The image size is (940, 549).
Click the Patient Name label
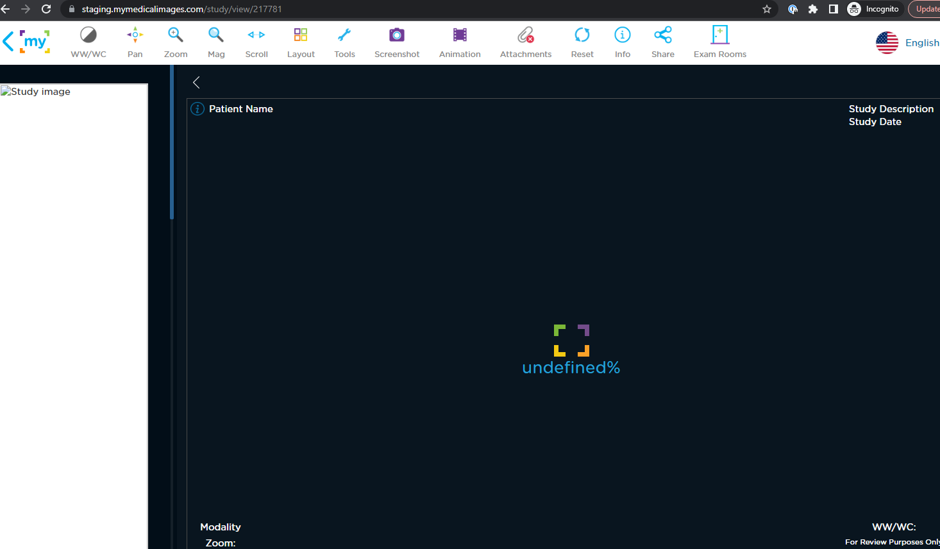click(x=241, y=109)
